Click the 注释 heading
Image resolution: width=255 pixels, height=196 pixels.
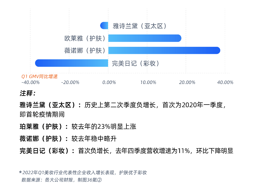click(28, 93)
